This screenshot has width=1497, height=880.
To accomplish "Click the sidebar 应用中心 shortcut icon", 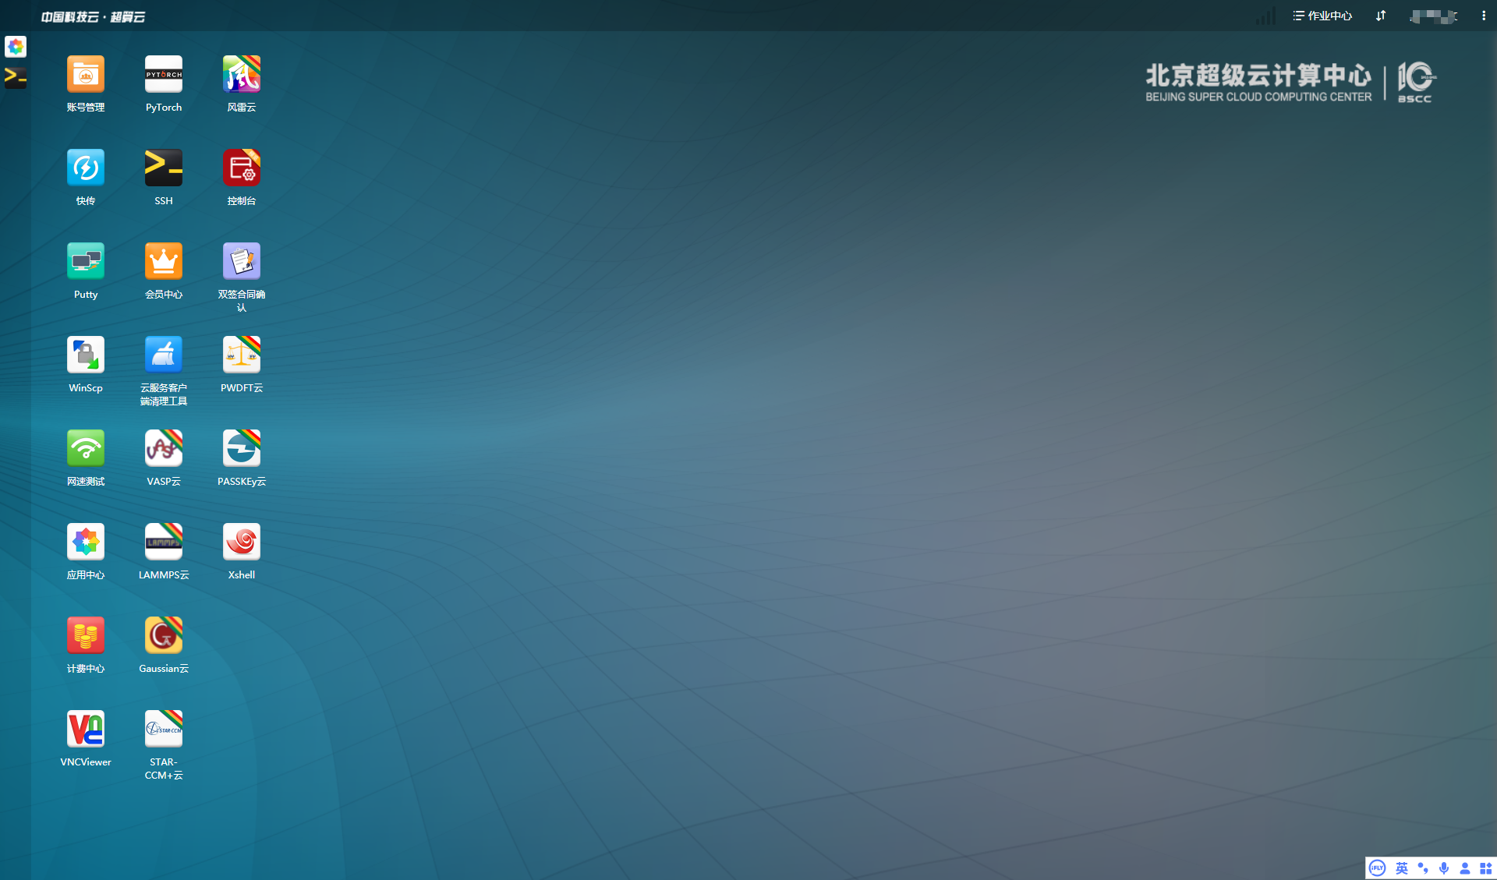I will pos(16,47).
